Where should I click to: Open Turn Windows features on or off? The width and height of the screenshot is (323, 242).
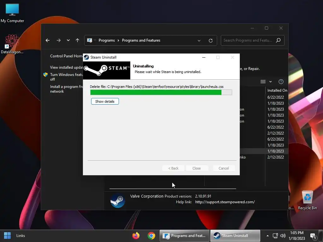coord(66,77)
